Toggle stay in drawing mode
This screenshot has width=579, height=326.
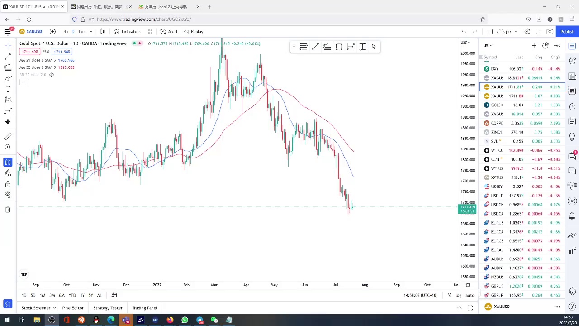point(8,173)
